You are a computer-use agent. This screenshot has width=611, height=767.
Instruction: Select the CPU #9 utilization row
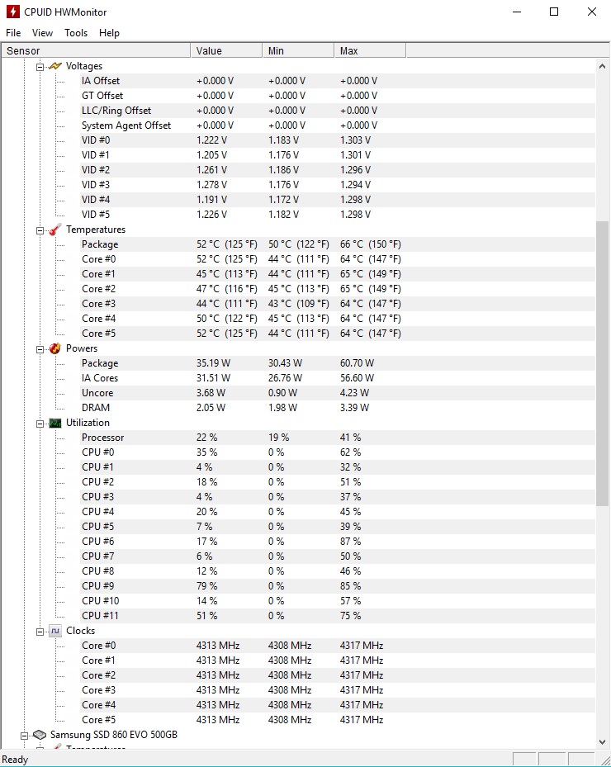click(x=298, y=586)
